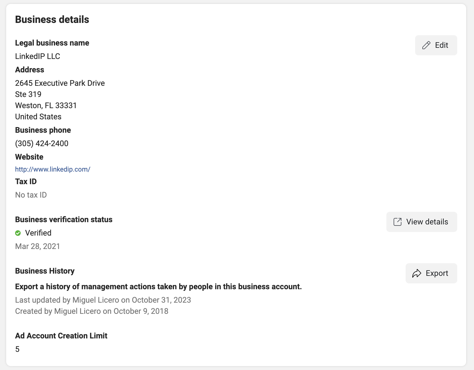Click the Business details heading
The height and width of the screenshot is (370, 474).
tap(52, 20)
